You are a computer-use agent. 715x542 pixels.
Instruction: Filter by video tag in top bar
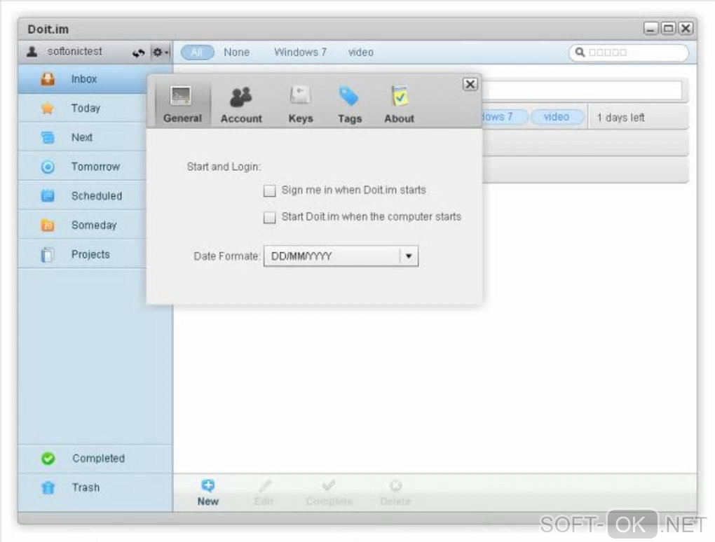[x=361, y=53]
